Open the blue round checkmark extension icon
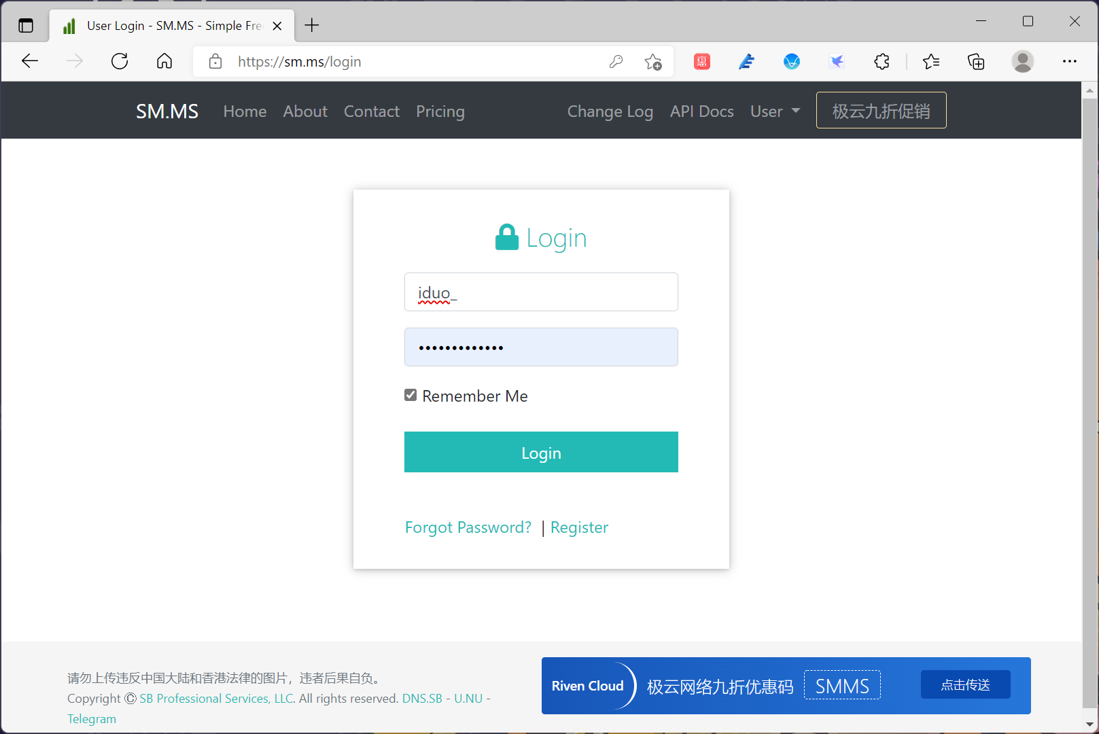Image resolution: width=1099 pixels, height=734 pixels. pos(792,62)
